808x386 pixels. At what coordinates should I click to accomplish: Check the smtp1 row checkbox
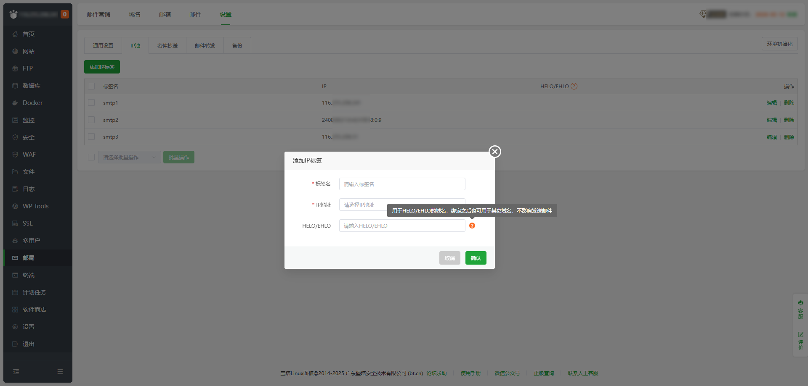point(91,102)
